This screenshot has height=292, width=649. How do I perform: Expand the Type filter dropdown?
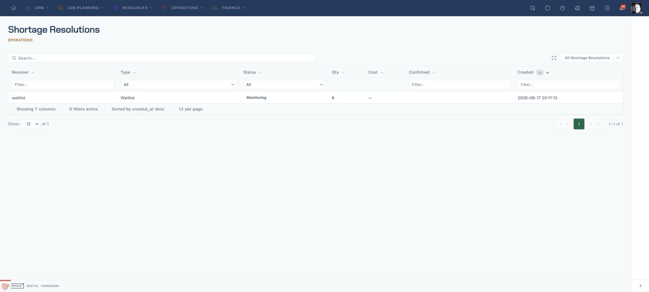(x=178, y=85)
